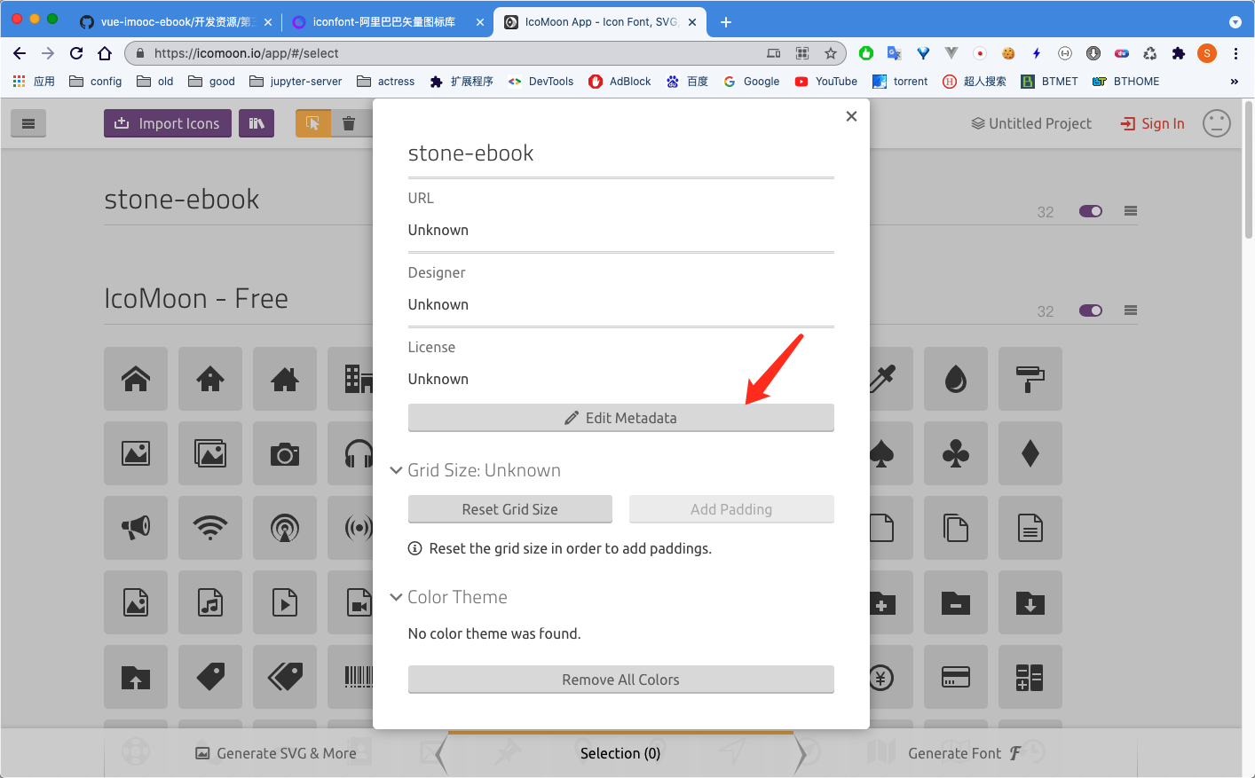Select the stacked images icon
Image resolution: width=1255 pixels, height=778 pixels.
[x=210, y=453]
